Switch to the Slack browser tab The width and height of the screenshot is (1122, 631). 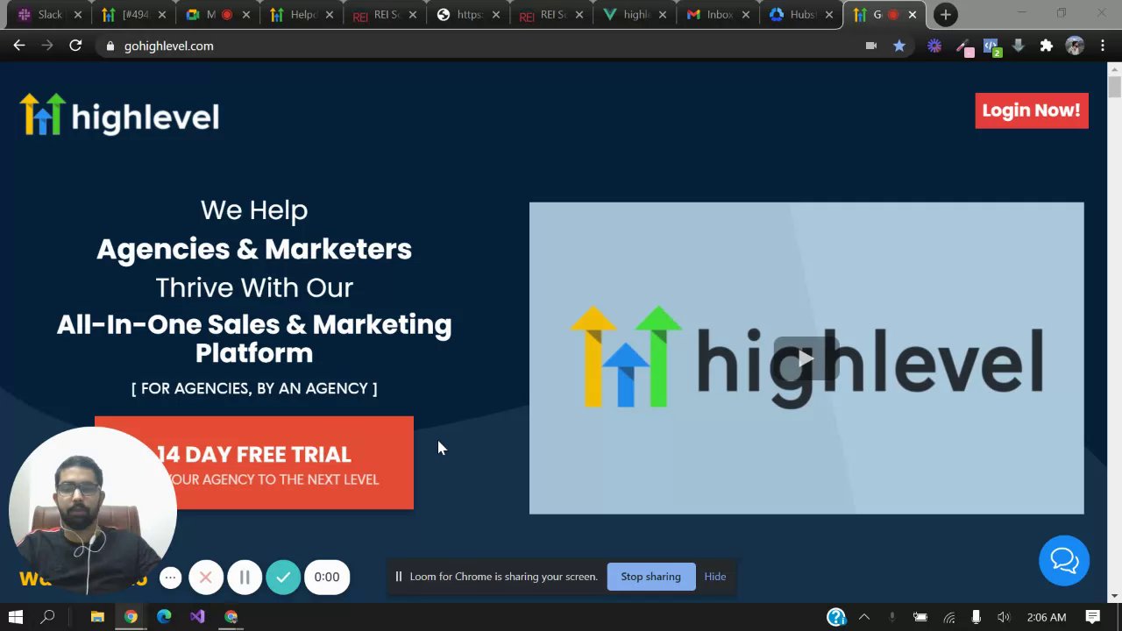click(x=49, y=15)
